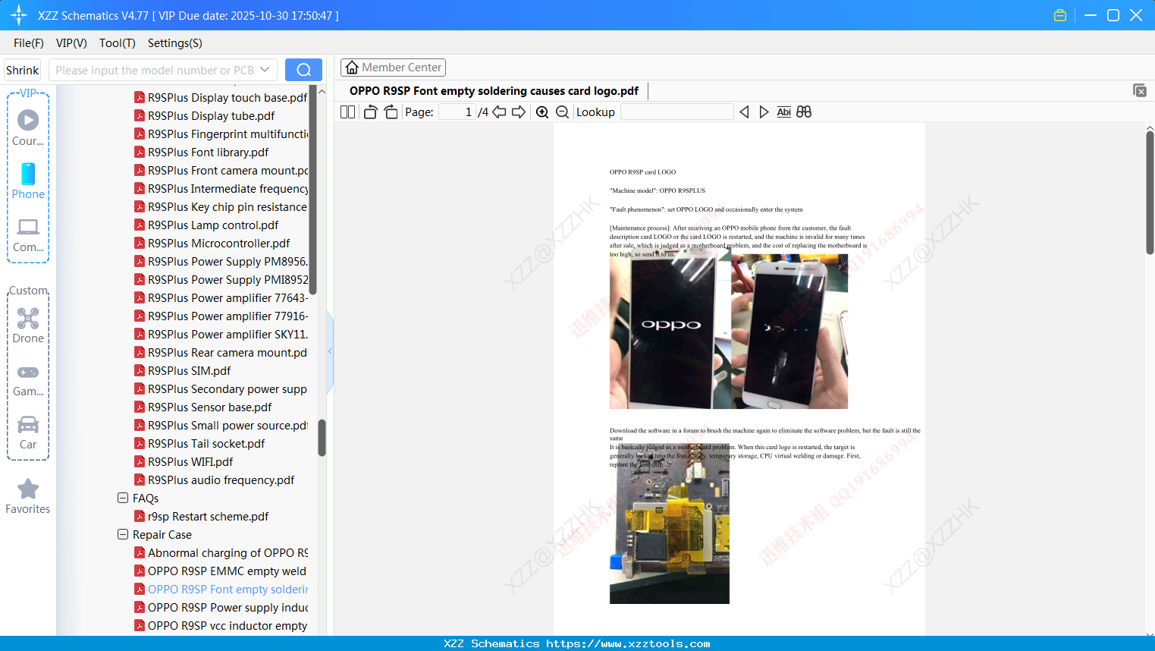Screen dimensions: 1155x651
Task: Open the Car category in sidebar
Action: coord(28,432)
